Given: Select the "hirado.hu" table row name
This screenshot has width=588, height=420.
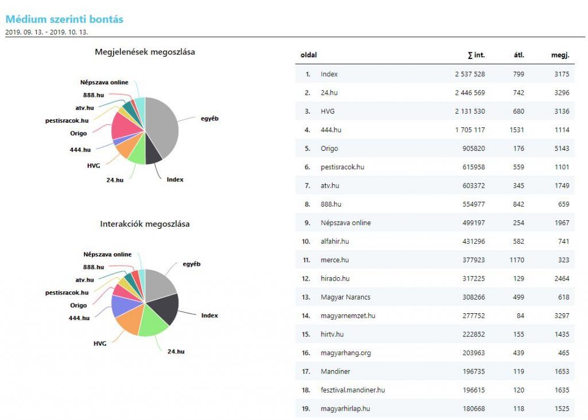Looking at the screenshot, I should [335, 278].
